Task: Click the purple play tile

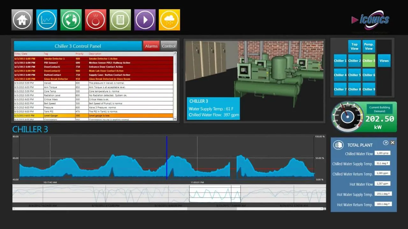Action: pos(145,20)
